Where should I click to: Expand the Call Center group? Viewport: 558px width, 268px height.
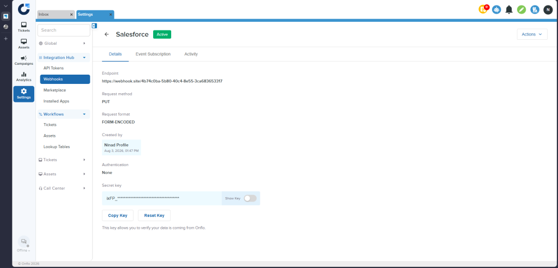click(x=64, y=188)
